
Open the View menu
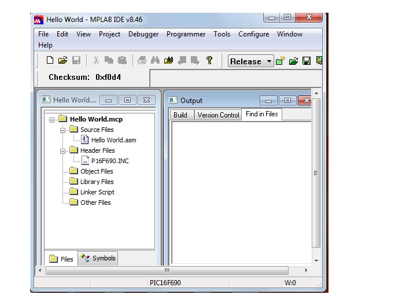[83, 34]
